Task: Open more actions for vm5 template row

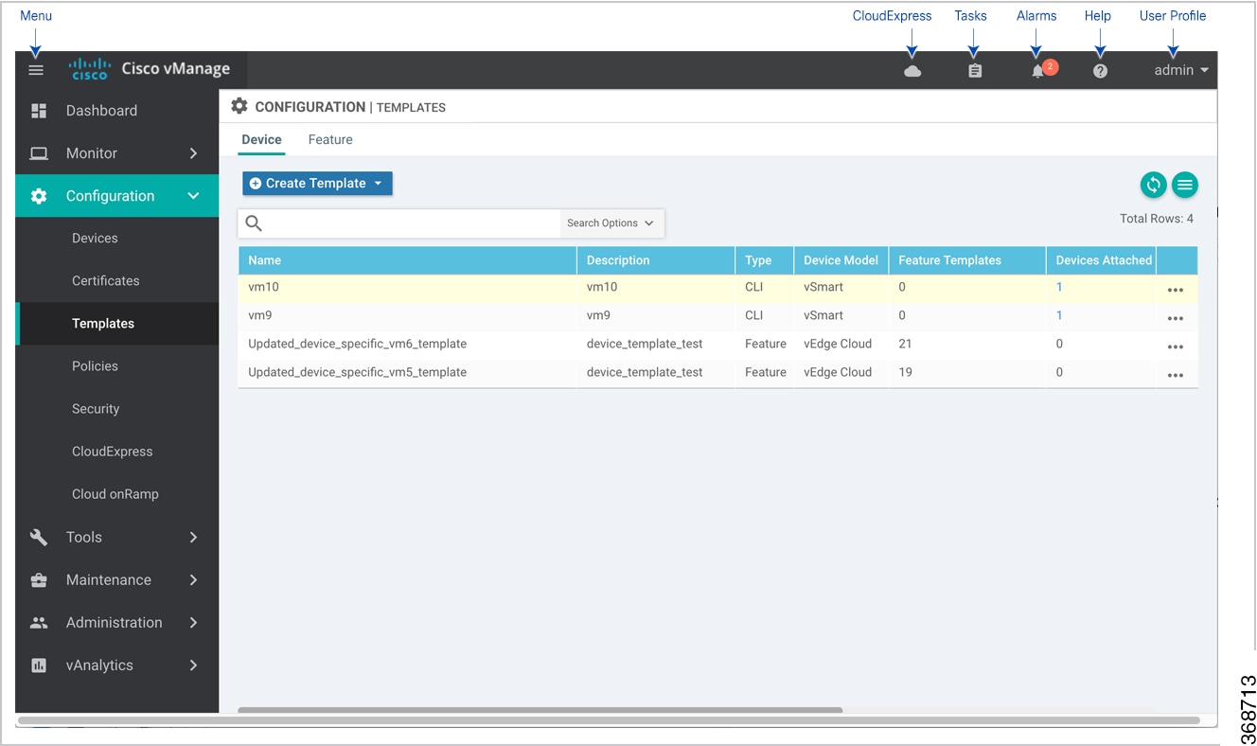Action: [1176, 376]
